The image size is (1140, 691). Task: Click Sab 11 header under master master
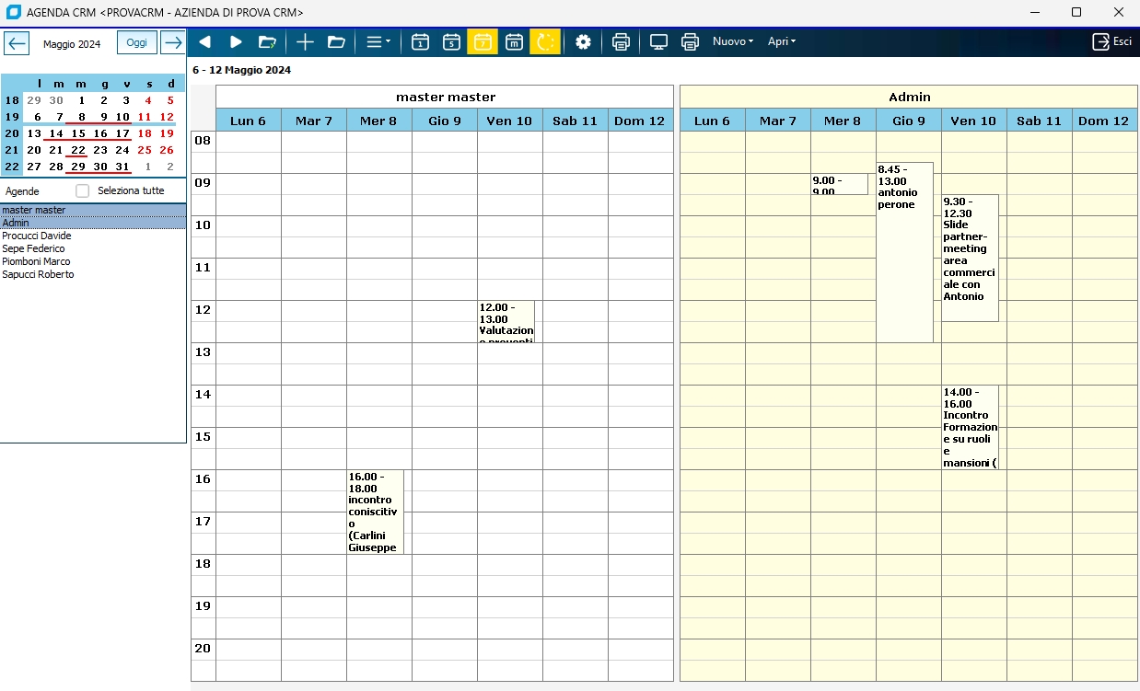pyautogui.click(x=576, y=121)
